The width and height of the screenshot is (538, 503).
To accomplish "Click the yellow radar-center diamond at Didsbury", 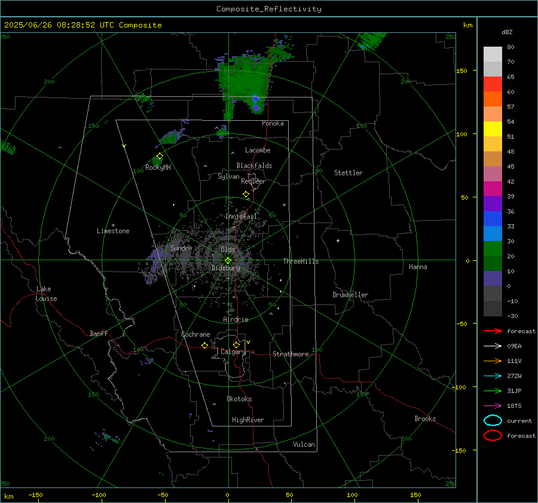I will pos(228,261).
